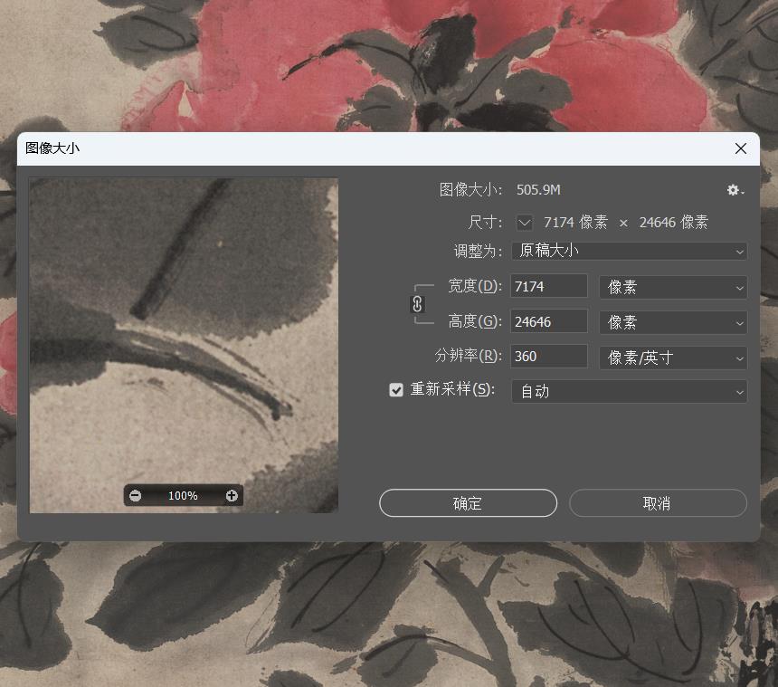
Task: Zoom in the preview with plus icon
Action: point(232,495)
